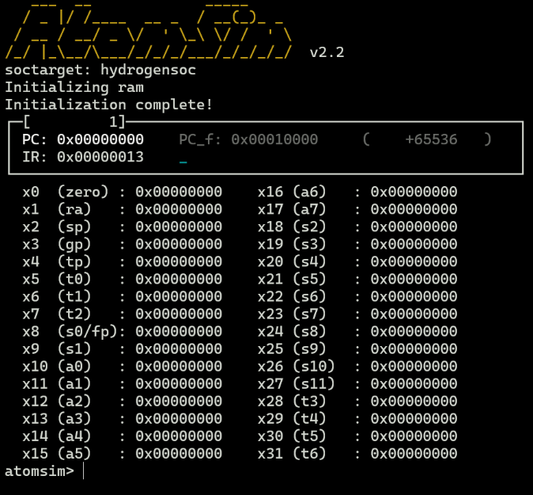Screen dimensions: 533x495
Task: Click the cycle counter showing 1
Action: point(117,122)
